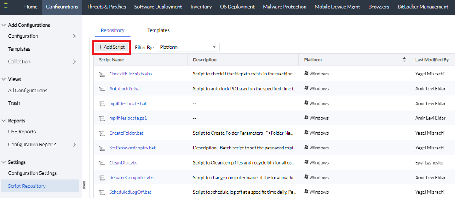Select USB Reports in the sidebar
The width and height of the screenshot is (455, 198).
[22, 132]
